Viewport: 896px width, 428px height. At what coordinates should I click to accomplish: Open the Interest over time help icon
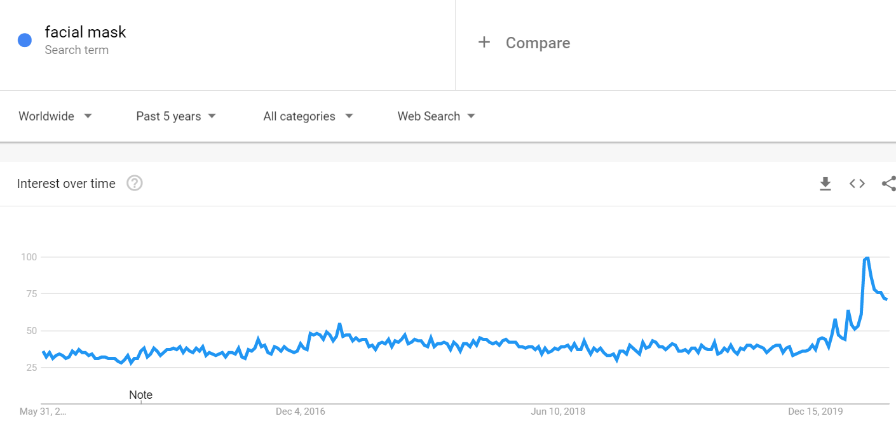point(135,184)
